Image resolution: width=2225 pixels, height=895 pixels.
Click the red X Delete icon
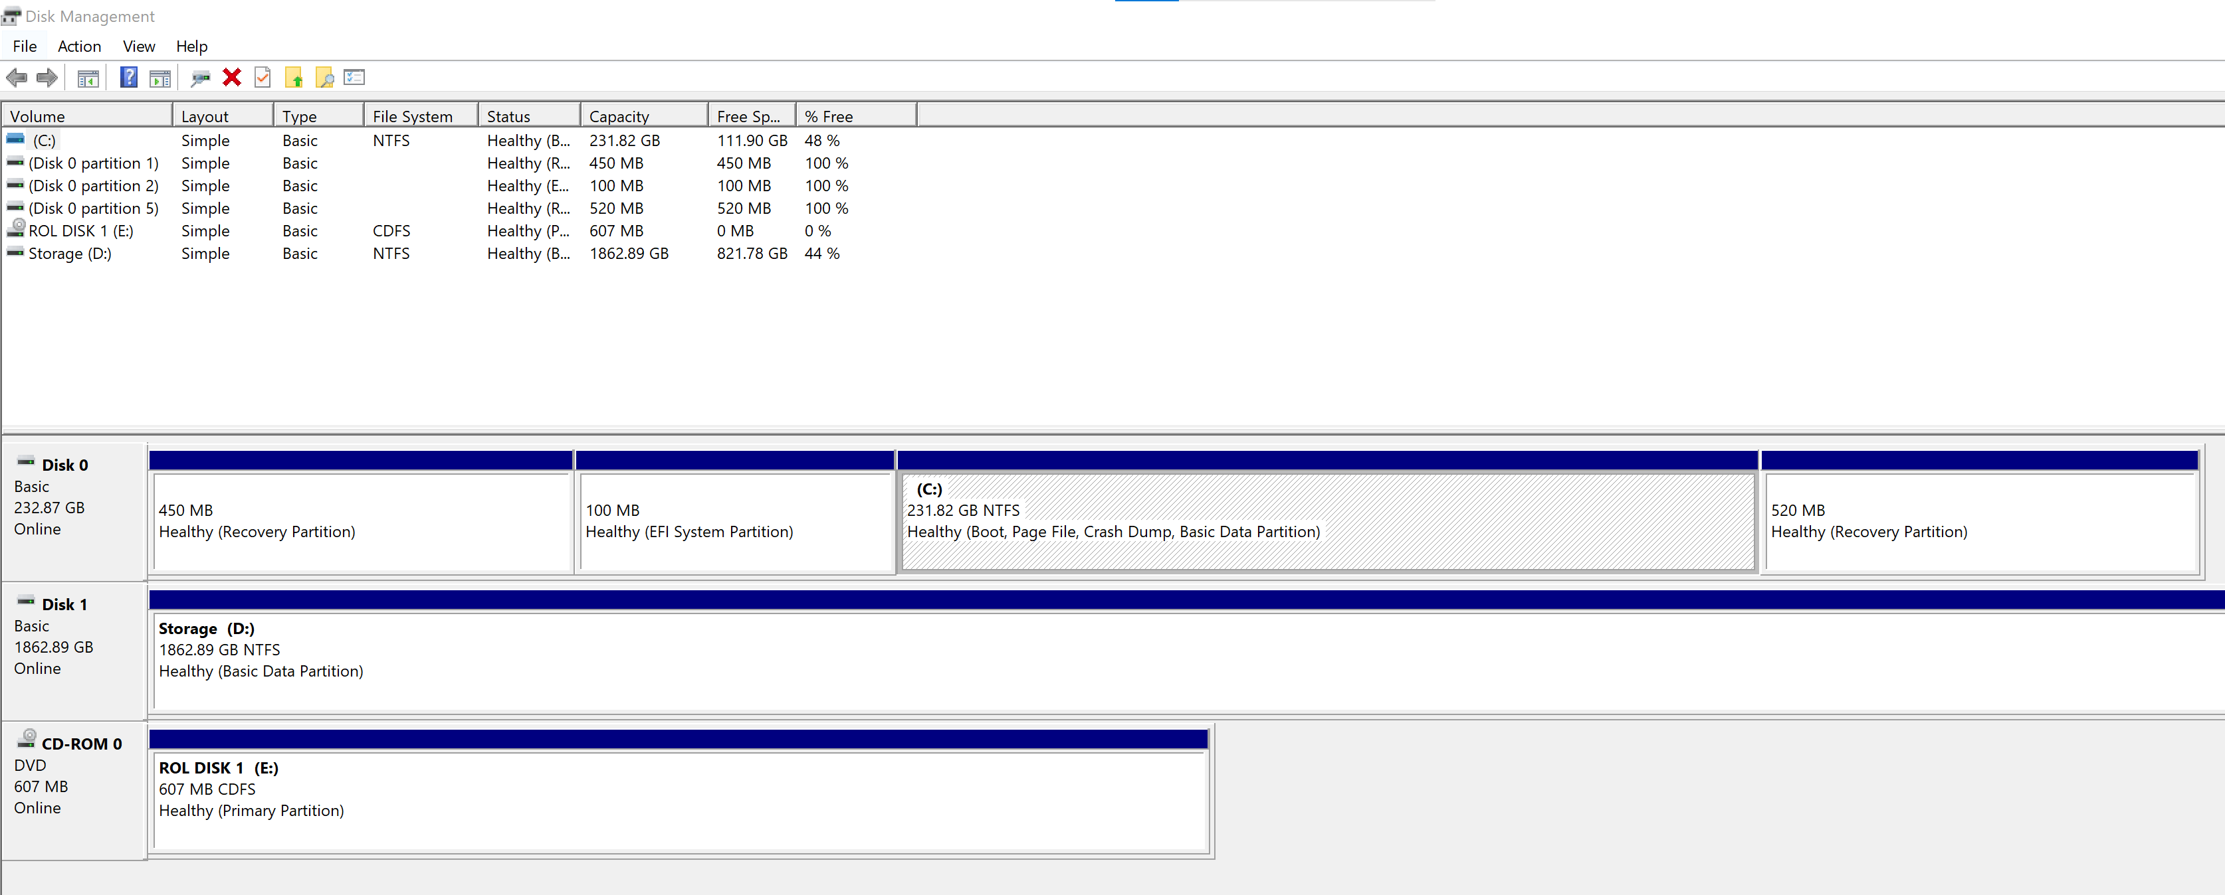click(x=231, y=78)
